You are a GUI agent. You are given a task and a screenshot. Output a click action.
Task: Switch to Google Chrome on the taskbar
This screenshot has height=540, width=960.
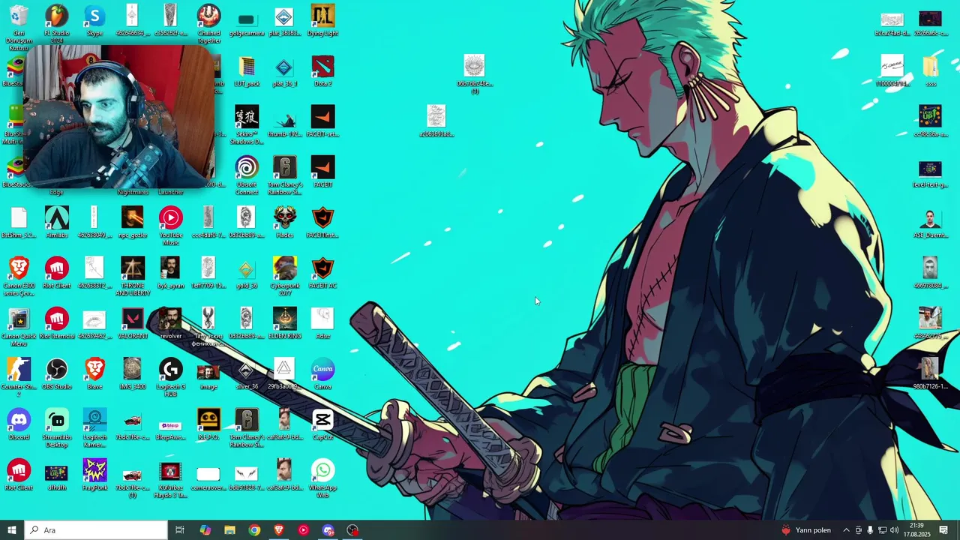pos(254,530)
